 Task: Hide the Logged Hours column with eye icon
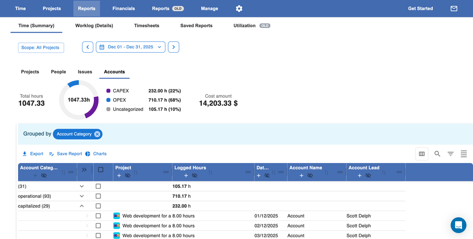point(194,175)
